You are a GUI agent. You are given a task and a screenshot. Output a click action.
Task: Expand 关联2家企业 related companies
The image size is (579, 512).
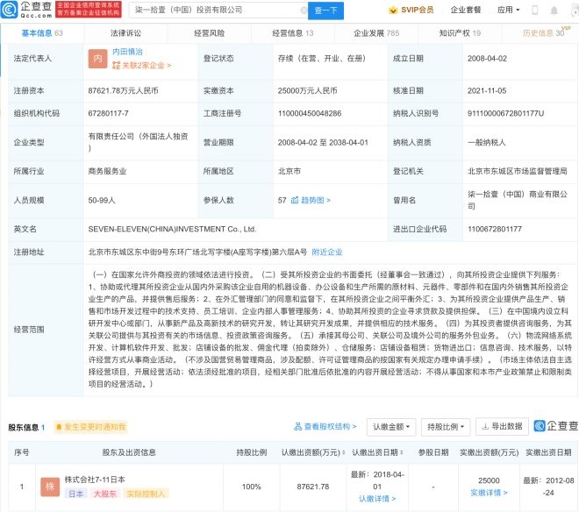click(x=144, y=65)
